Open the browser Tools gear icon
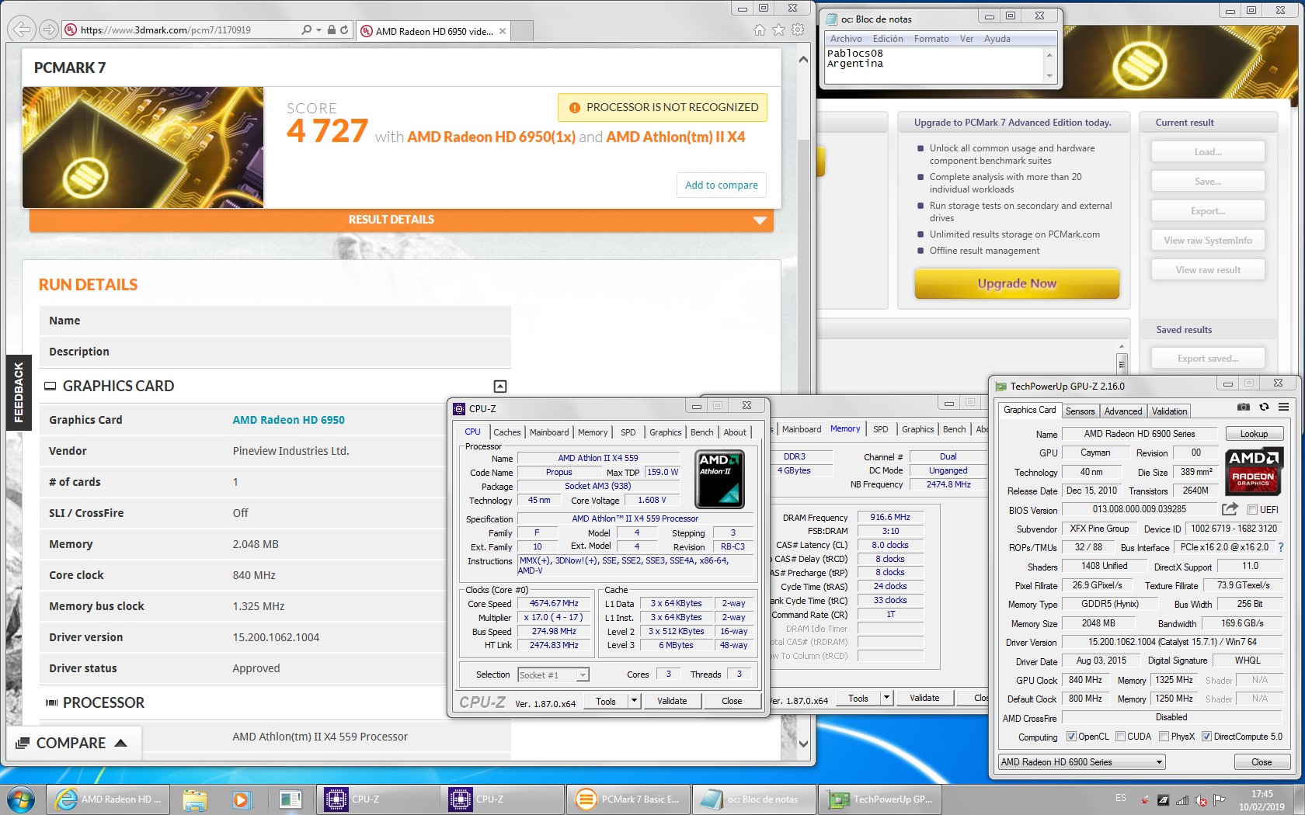 pyautogui.click(x=798, y=29)
